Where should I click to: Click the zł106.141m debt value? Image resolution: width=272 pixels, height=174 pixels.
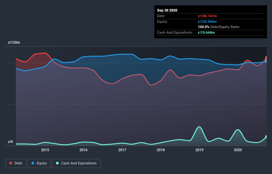tap(207, 16)
